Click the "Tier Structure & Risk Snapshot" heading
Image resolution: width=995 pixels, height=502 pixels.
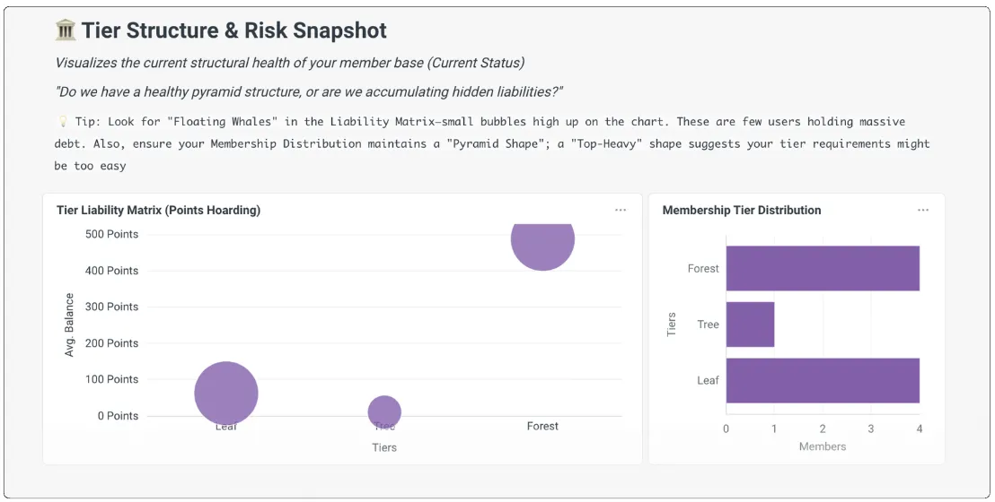(233, 30)
